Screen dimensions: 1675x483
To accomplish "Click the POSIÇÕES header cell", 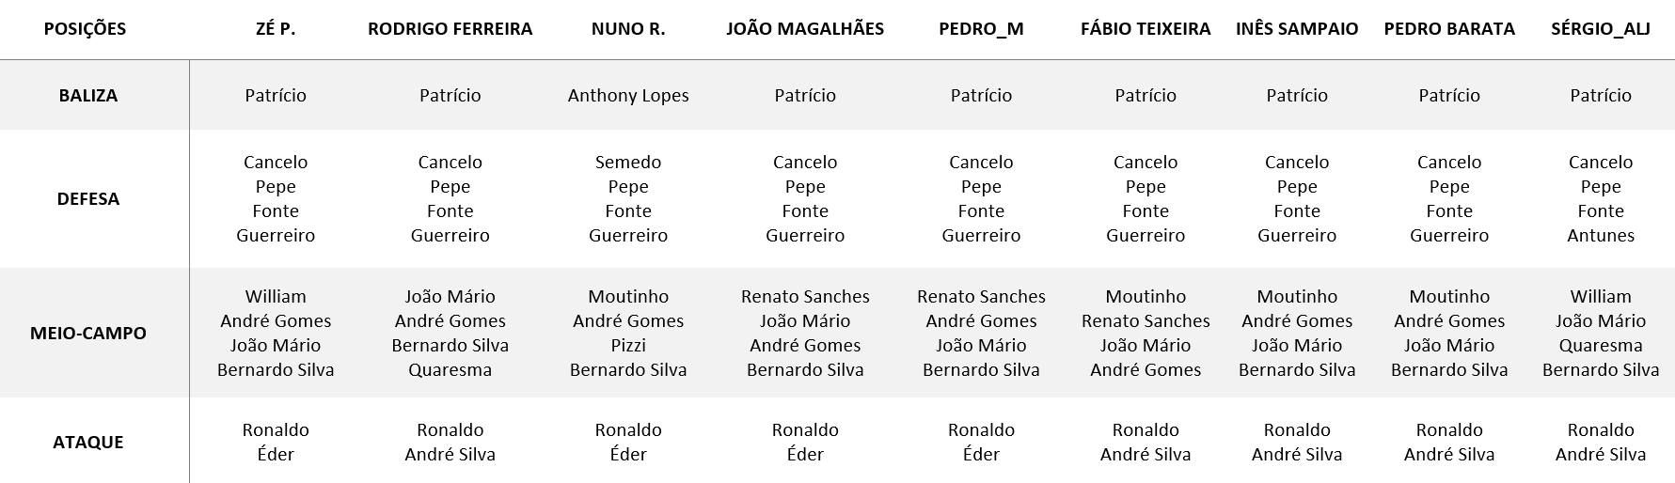I will 85,29.
